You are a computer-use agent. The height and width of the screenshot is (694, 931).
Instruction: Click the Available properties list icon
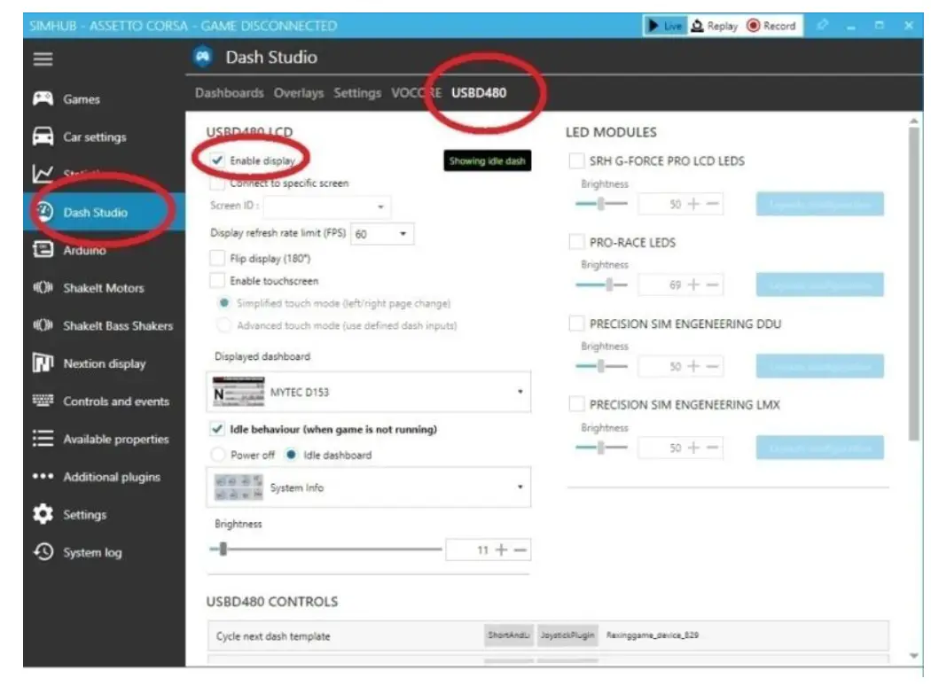(43, 439)
